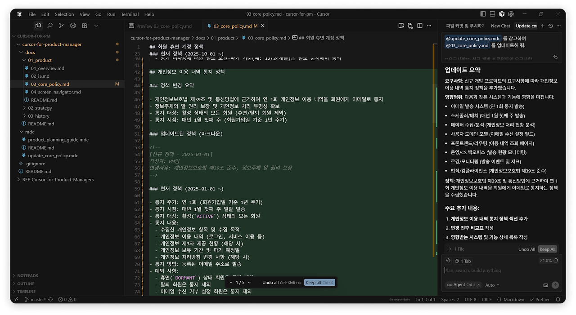
Task: Open the Run menu
Action: (111, 14)
